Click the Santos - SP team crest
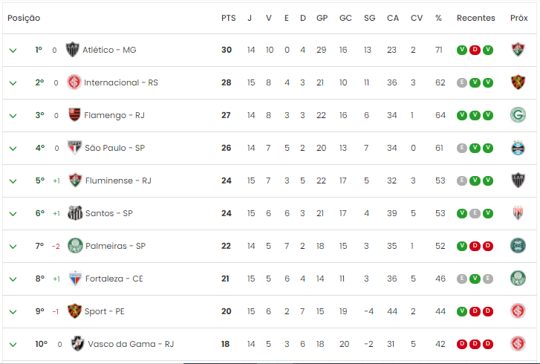This screenshot has height=364, width=540. pyautogui.click(x=75, y=212)
